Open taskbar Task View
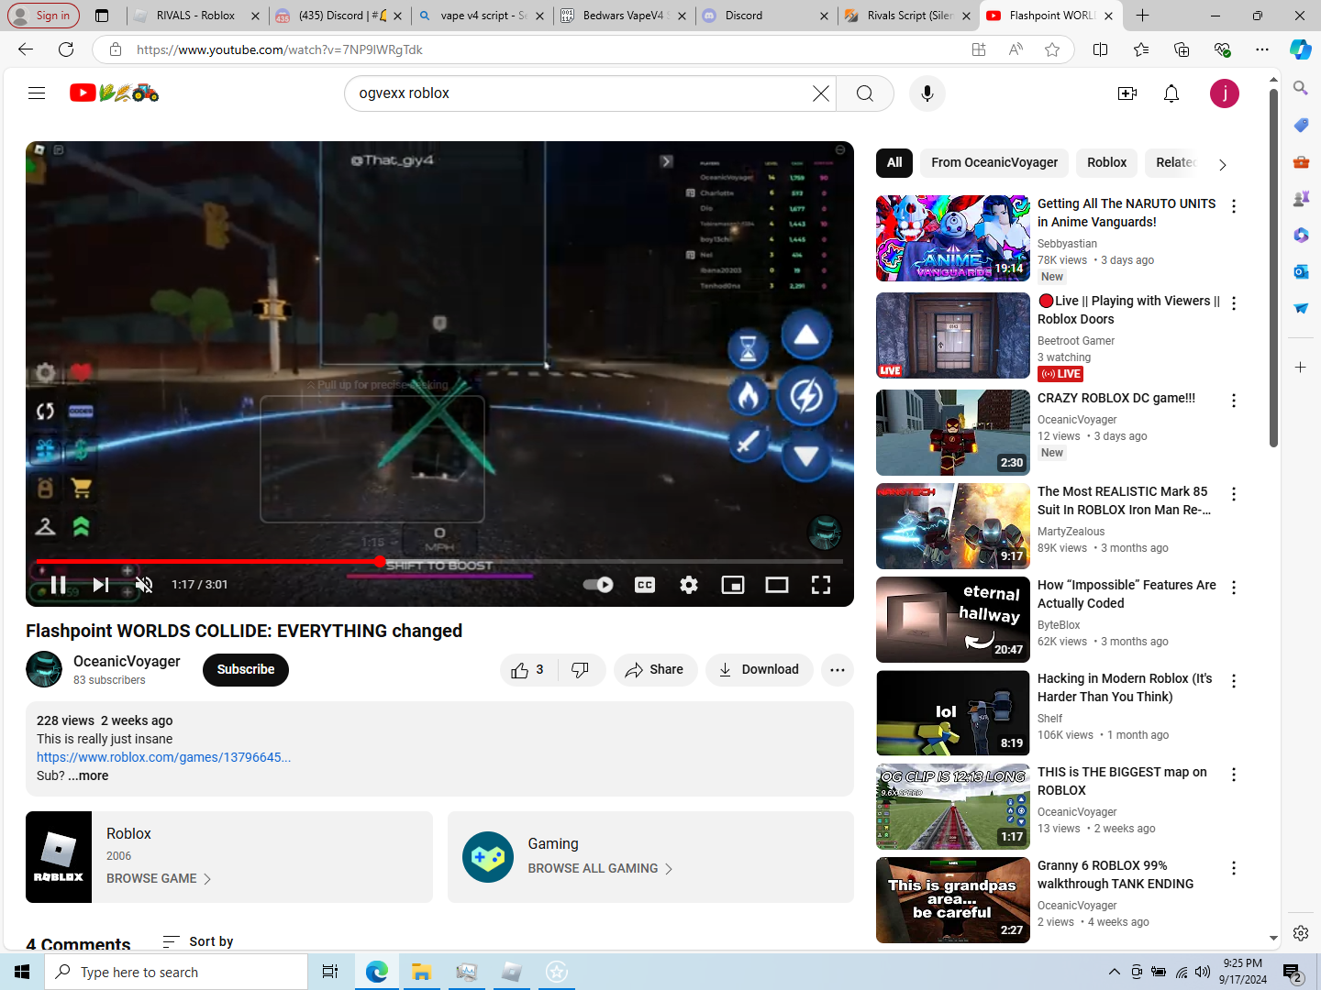This screenshot has width=1321, height=990. (330, 972)
